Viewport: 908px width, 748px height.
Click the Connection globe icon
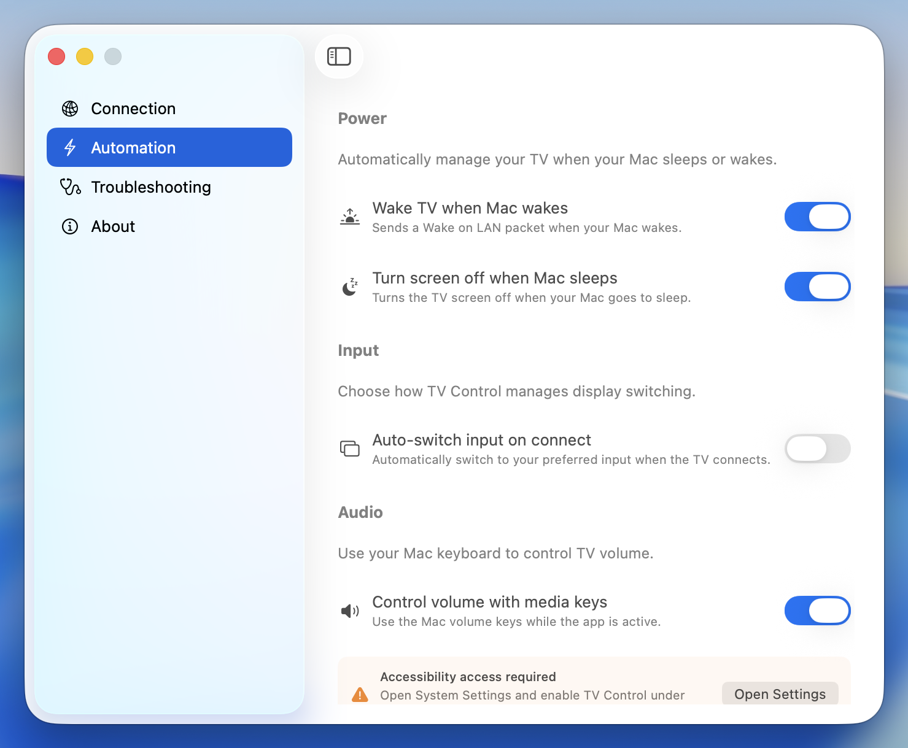tap(70, 109)
